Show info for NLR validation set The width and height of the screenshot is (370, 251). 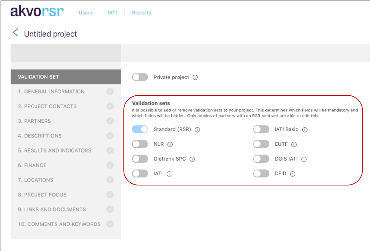tap(170, 144)
